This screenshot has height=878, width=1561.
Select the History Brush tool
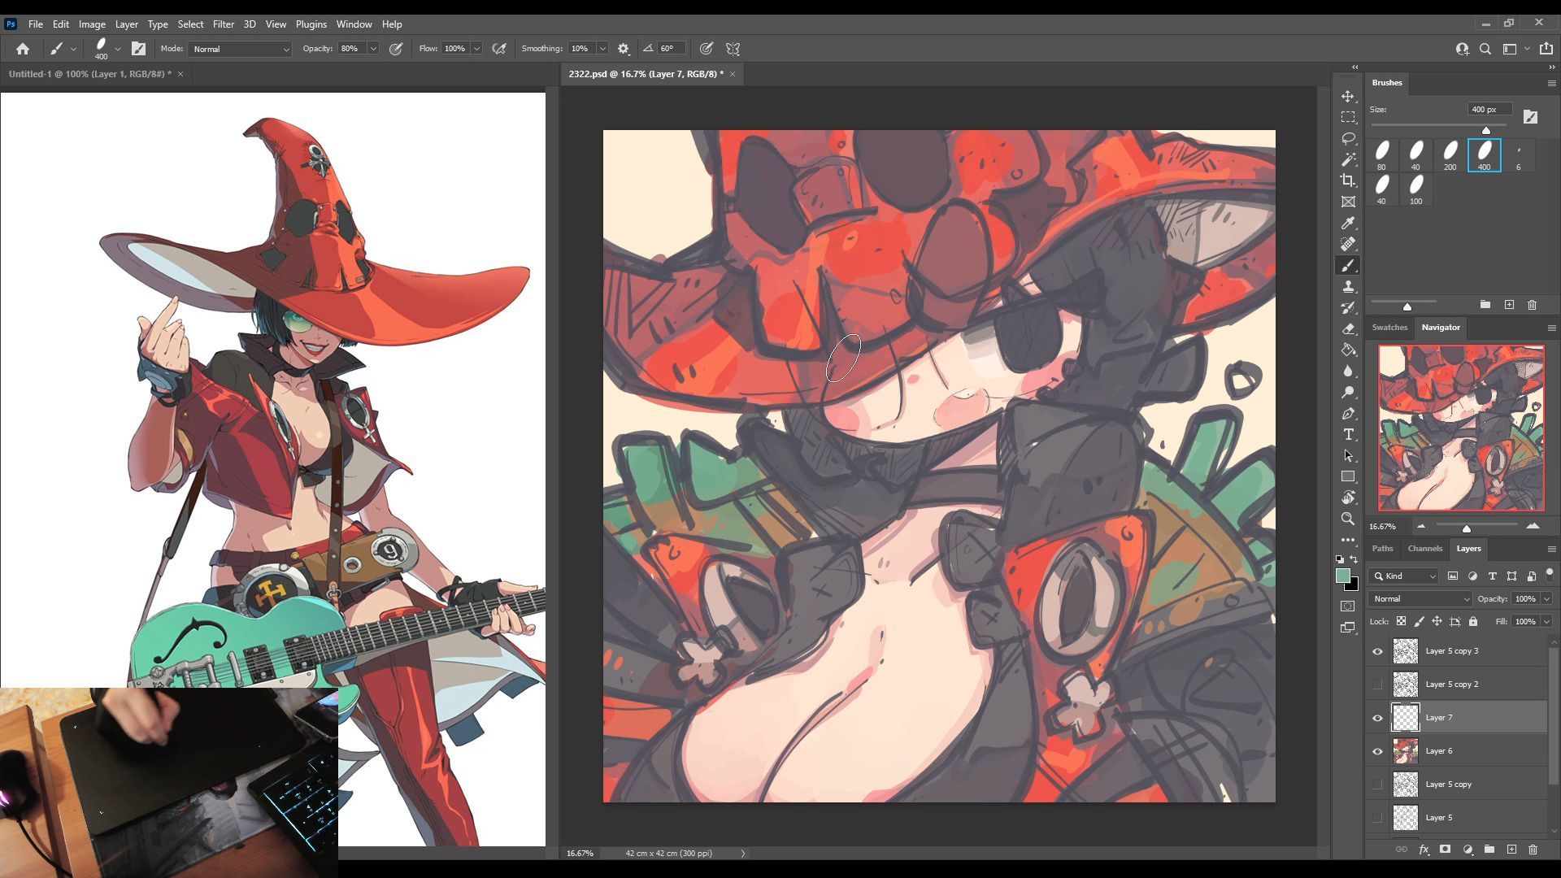(1348, 307)
